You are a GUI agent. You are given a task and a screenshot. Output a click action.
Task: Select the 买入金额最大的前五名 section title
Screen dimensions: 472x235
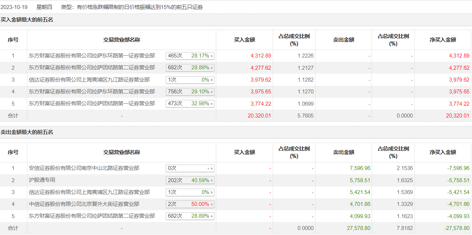[27, 20]
